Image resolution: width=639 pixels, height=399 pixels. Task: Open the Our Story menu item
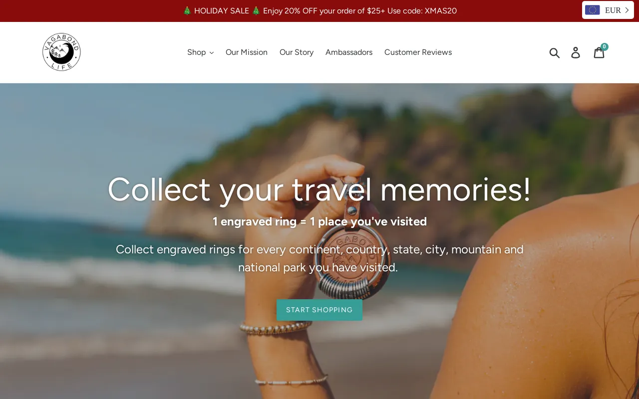[x=297, y=52]
